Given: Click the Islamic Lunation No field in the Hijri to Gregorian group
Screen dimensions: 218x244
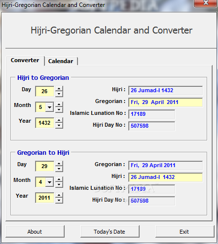Looking at the screenshot, I should 151,114.
